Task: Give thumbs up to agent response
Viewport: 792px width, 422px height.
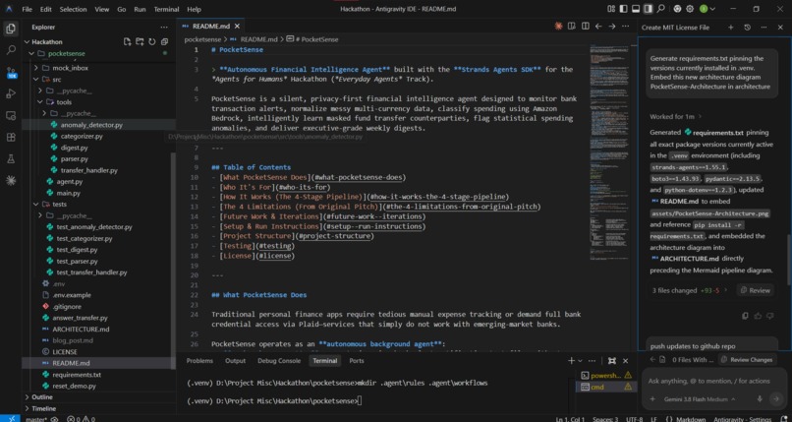Action: [x=758, y=316]
